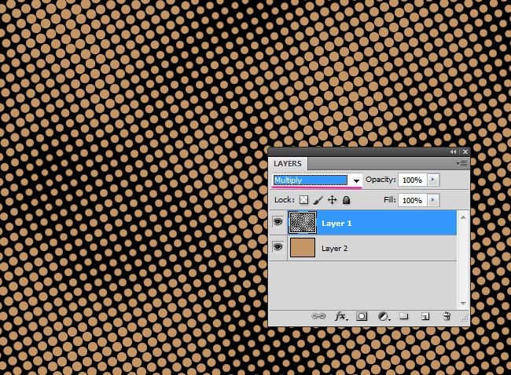Open the Opacity slider arrow

tap(432, 180)
